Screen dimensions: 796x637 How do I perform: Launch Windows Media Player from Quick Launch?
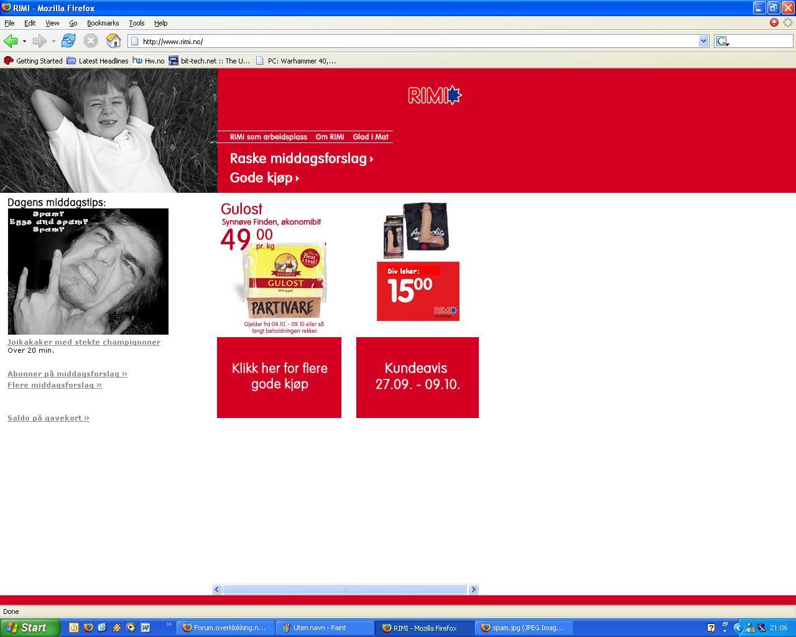pyautogui.click(x=131, y=628)
